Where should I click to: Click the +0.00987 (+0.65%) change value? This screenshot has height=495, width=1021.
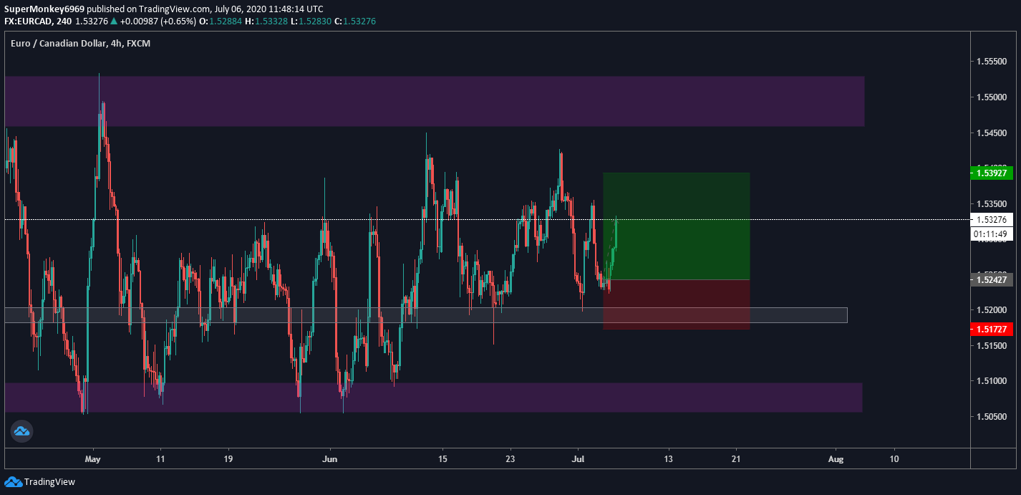[159, 21]
